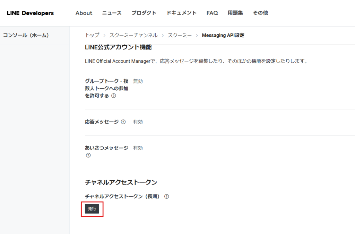Go to スクーミー breadcrumb link
355x234 pixels.
[180, 35]
